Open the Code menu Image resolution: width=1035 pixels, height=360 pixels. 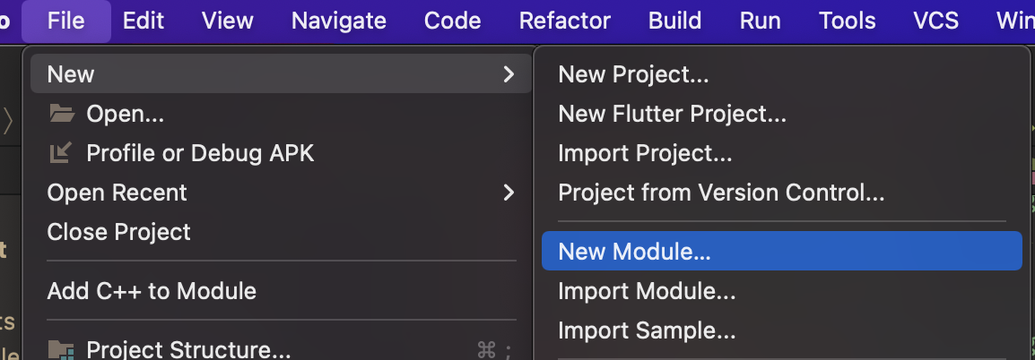pos(452,21)
